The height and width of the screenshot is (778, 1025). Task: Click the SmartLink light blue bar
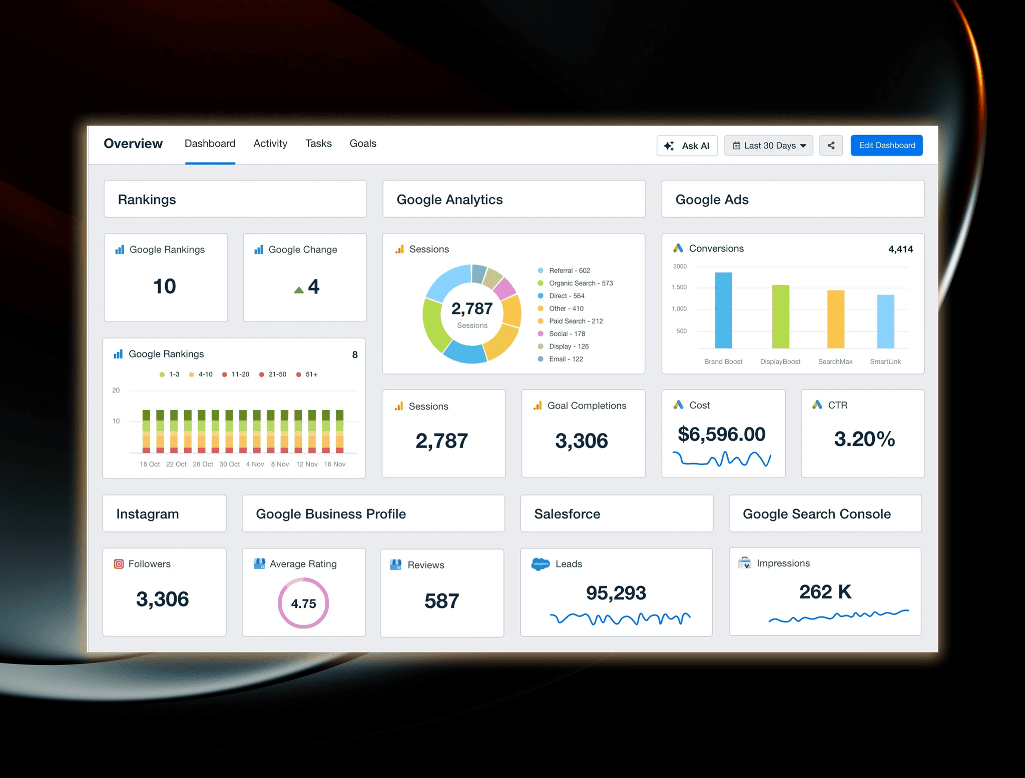tap(886, 321)
